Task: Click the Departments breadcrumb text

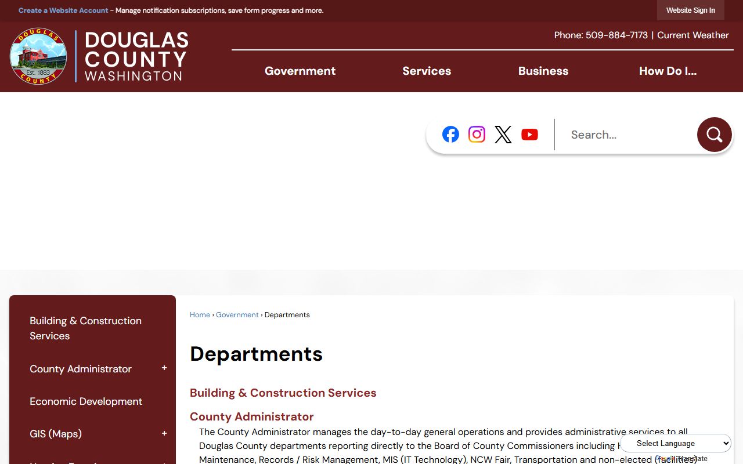Action: click(x=287, y=314)
